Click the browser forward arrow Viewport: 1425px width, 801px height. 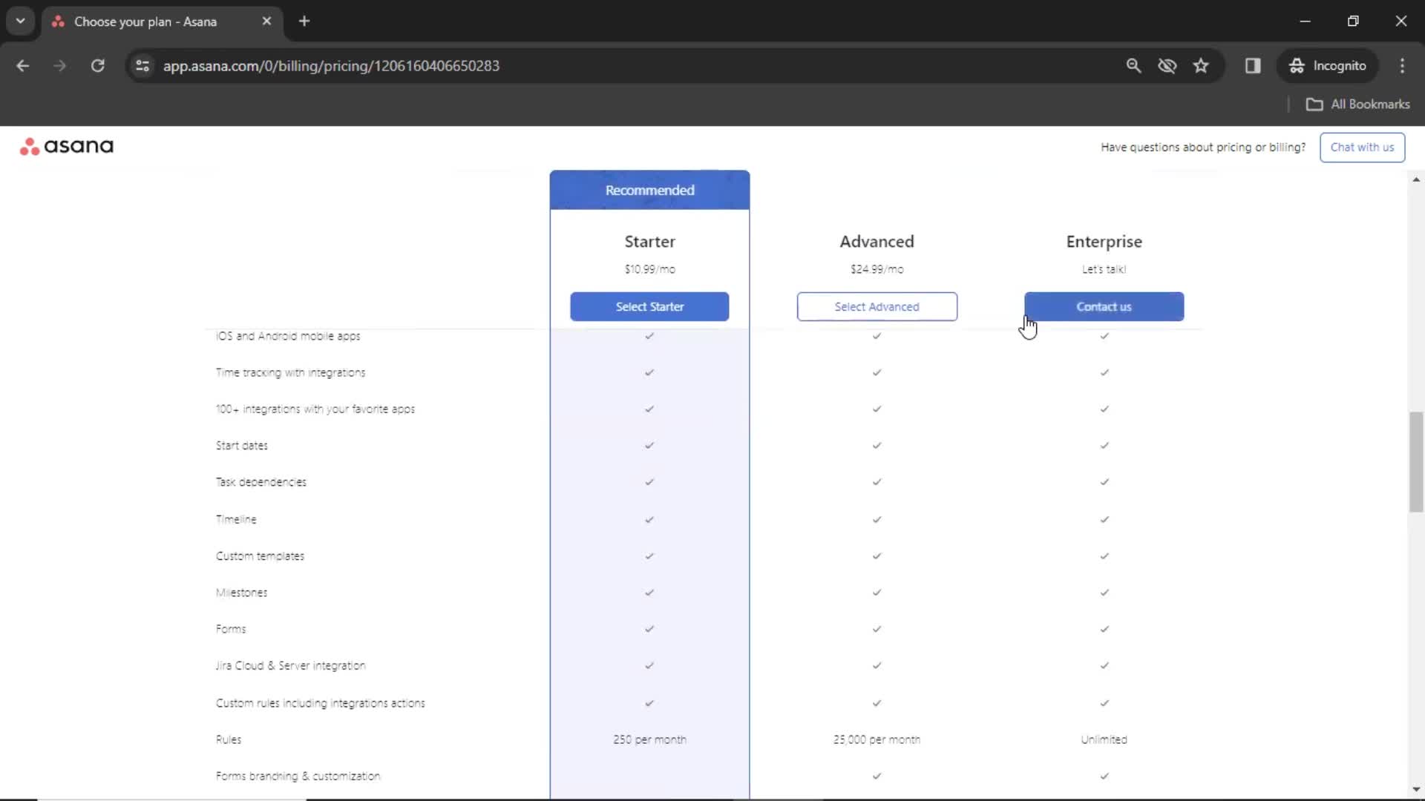59,66
